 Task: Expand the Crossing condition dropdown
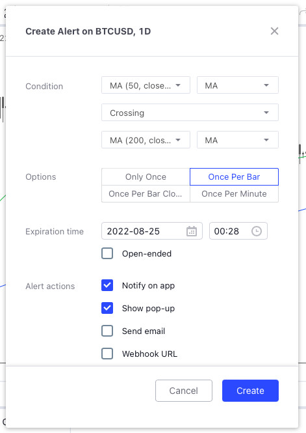tap(190, 113)
